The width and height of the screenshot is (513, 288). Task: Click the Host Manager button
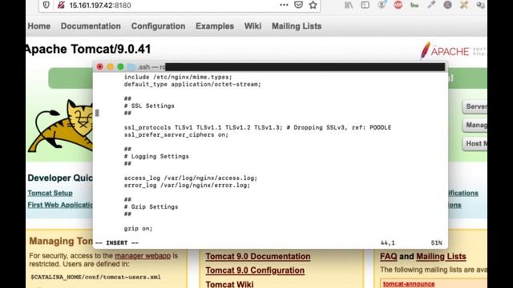coord(475,144)
